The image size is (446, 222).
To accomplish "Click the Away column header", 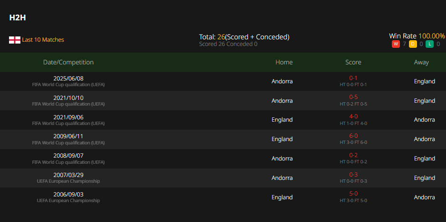I will (x=421, y=62).
